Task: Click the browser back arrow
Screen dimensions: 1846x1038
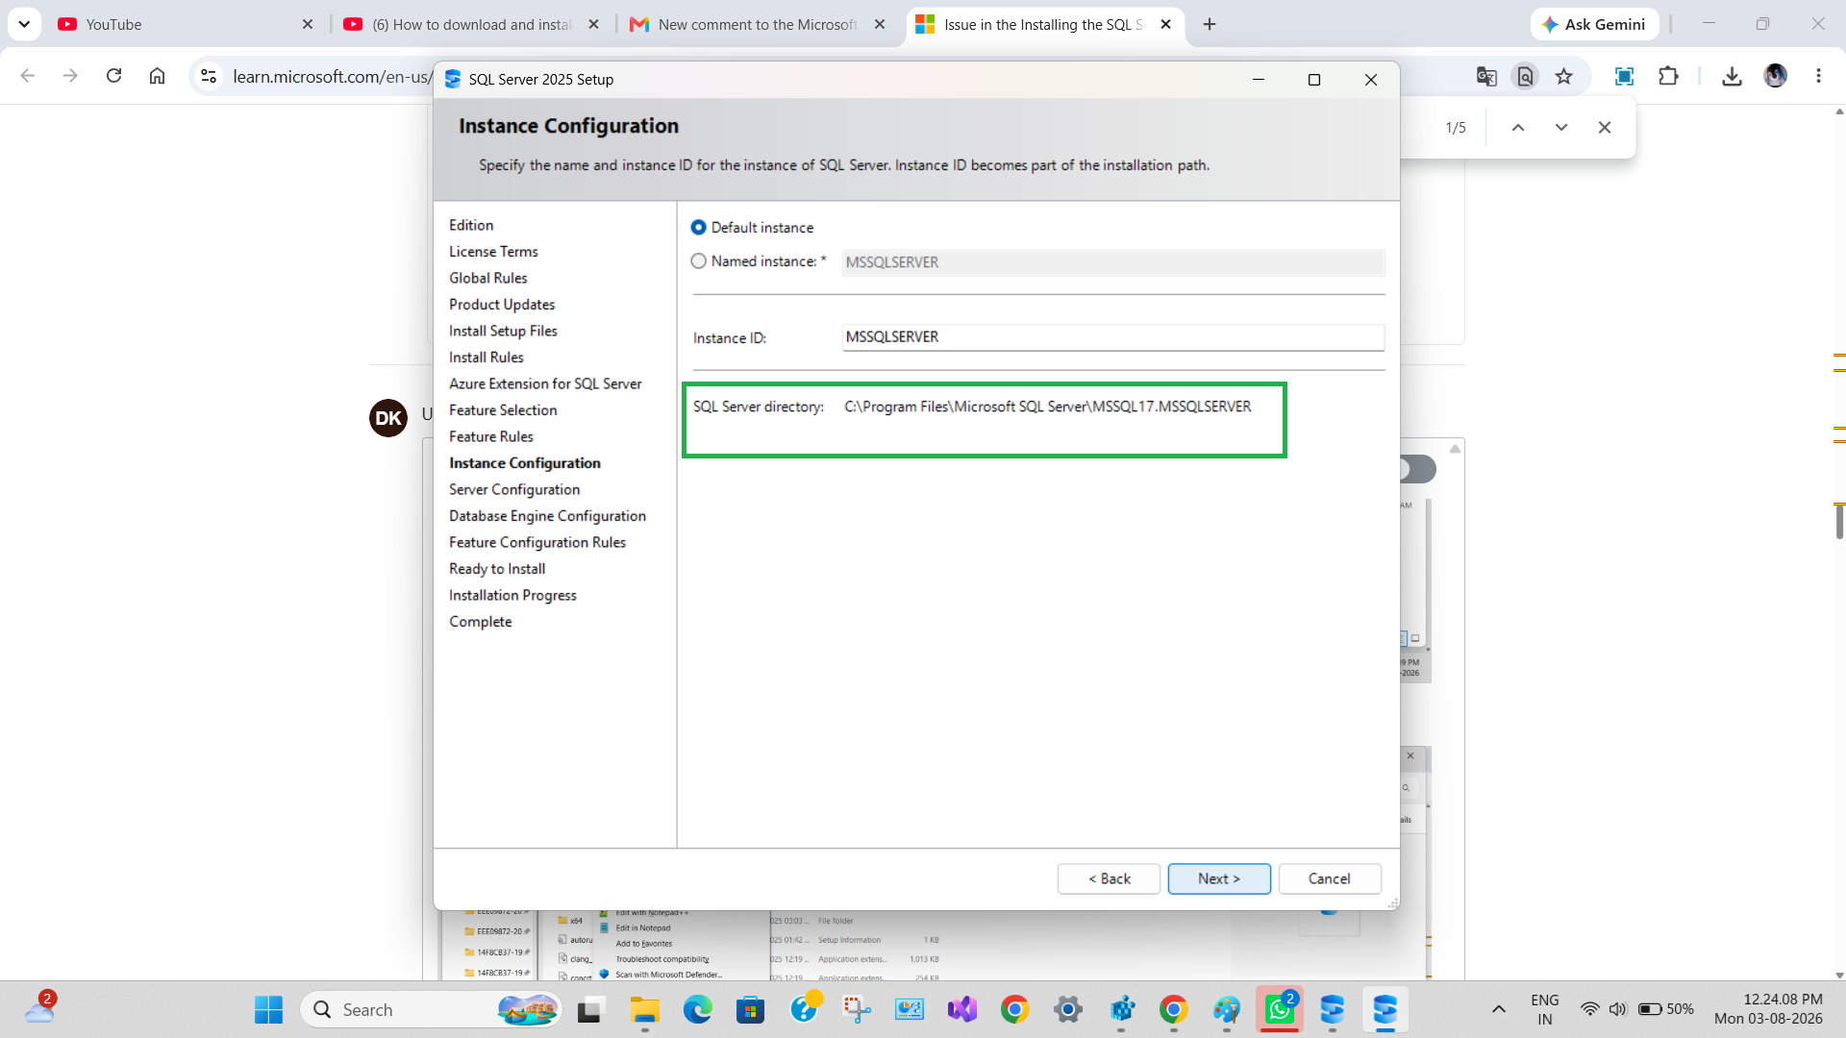Action: click(28, 76)
